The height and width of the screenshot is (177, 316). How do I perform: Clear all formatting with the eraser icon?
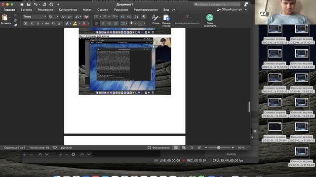86,17
